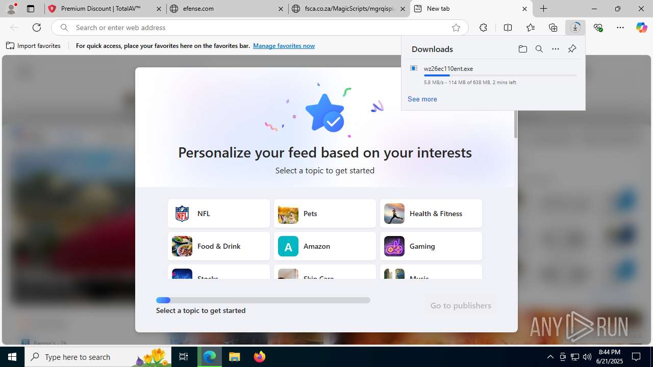Open the Edge profile icon
653x367 pixels.
click(11, 9)
